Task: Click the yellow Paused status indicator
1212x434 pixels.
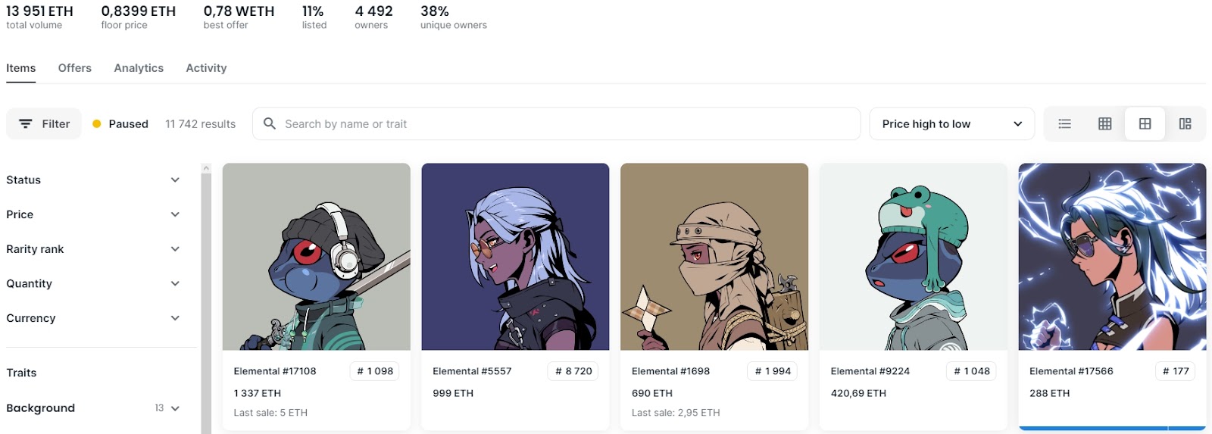Action: (x=97, y=124)
